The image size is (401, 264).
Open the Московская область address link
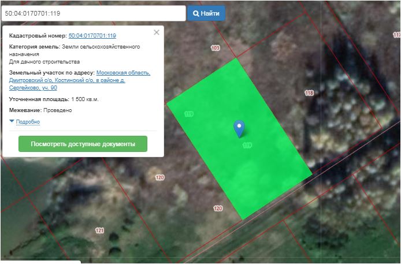[123, 73]
